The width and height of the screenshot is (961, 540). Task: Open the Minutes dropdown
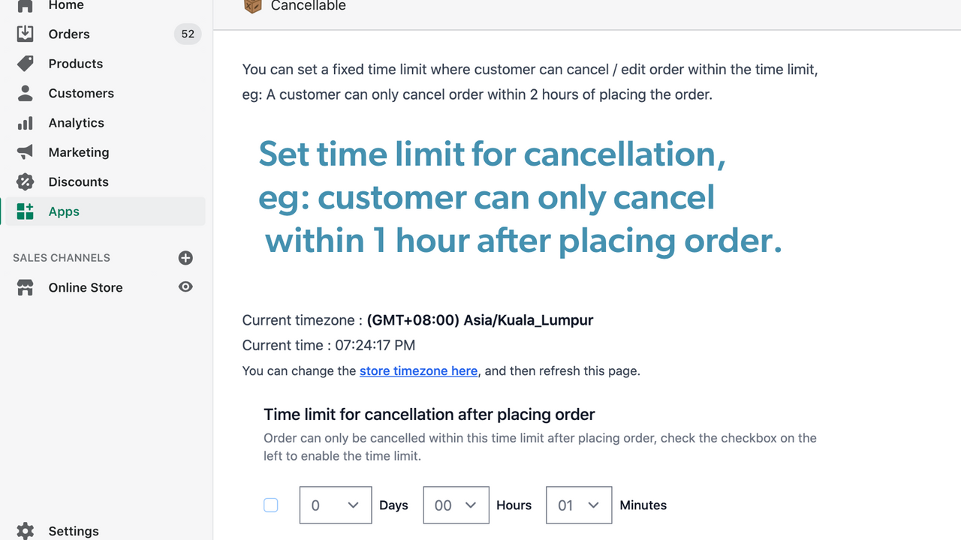pyautogui.click(x=578, y=505)
